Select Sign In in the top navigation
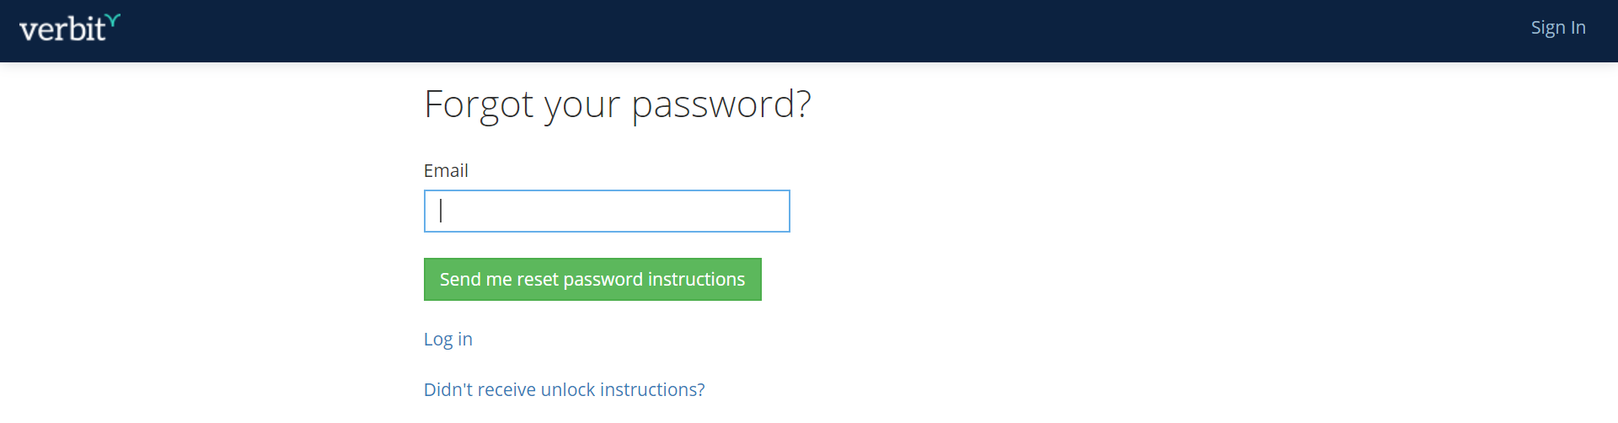Screen dimensions: 1618x423 tap(1557, 28)
